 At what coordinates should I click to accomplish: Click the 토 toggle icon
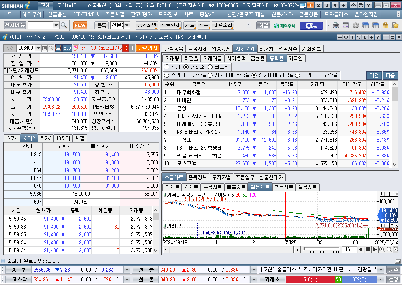58,48
